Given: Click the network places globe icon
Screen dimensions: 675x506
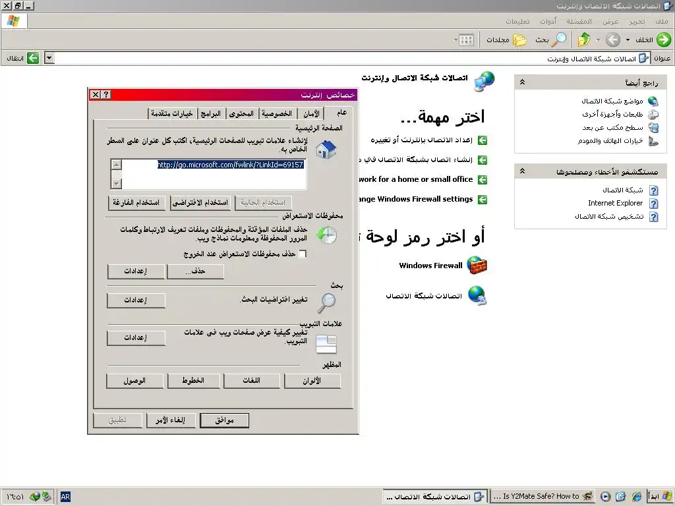Looking at the screenshot, I should coord(653,101).
